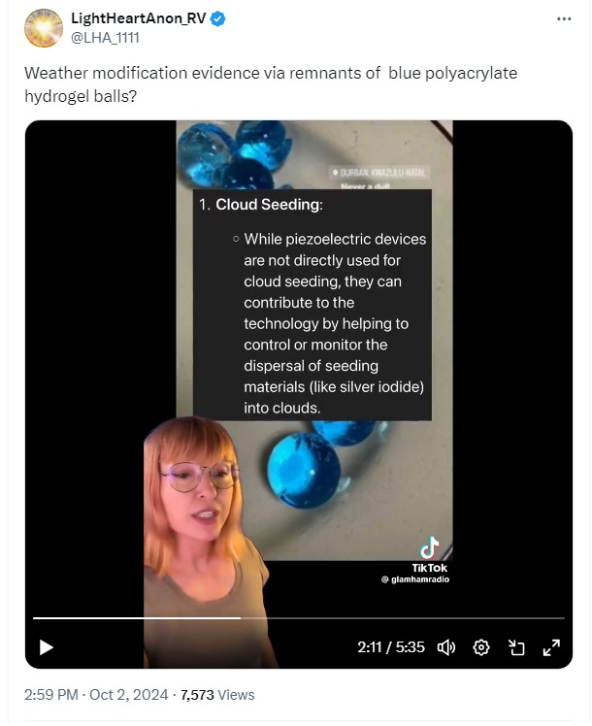The height and width of the screenshot is (726, 592).
Task: Seek on the video progress bar
Action: tap(299, 617)
